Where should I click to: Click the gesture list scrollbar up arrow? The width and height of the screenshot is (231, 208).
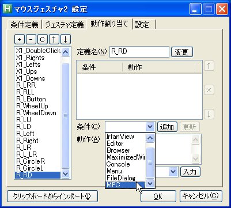(66, 51)
